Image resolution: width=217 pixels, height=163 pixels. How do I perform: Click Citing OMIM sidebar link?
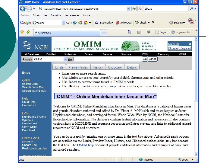29,127
